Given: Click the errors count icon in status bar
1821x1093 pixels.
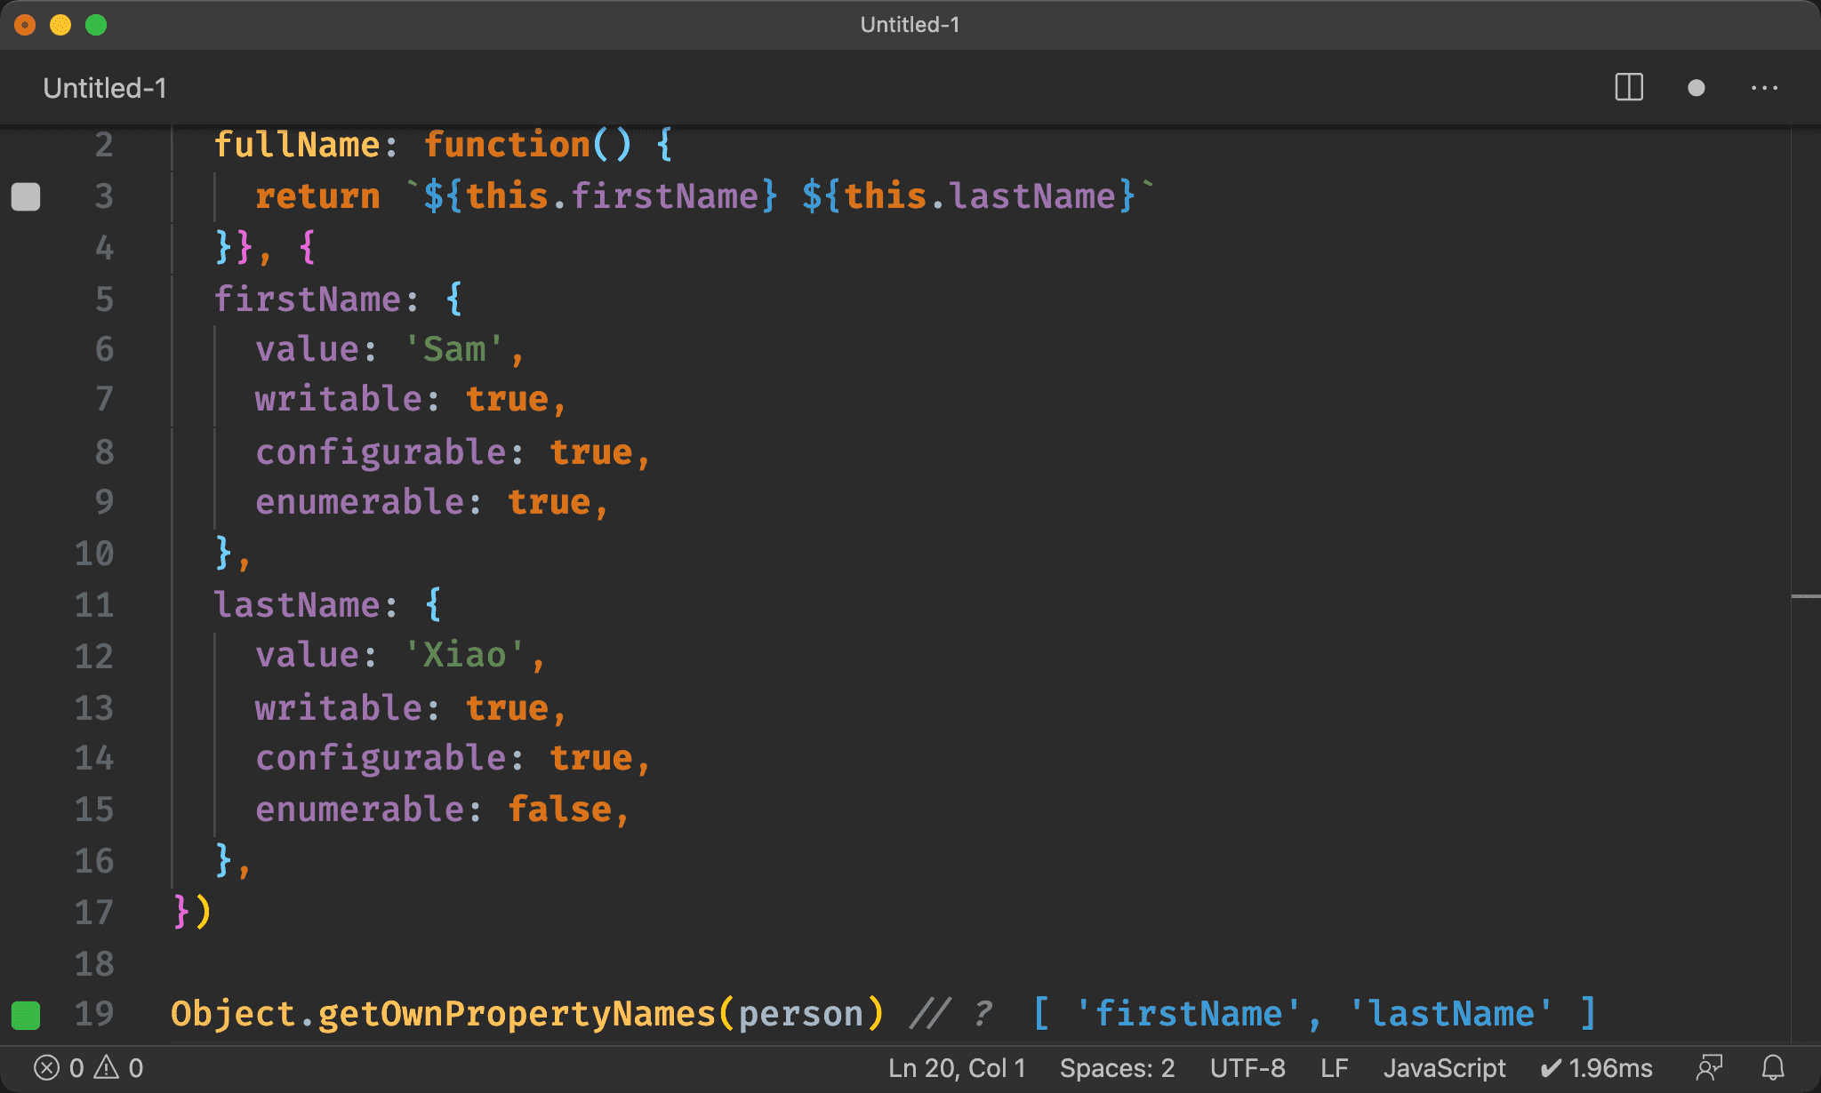Looking at the screenshot, I should click(x=47, y=1067).
